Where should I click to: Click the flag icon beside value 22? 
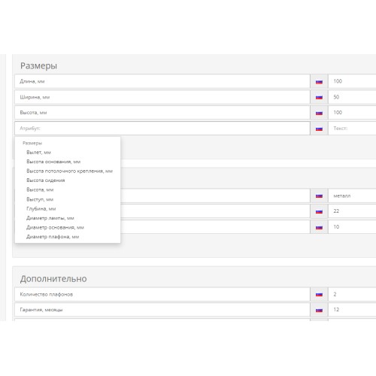coord(319,211)
